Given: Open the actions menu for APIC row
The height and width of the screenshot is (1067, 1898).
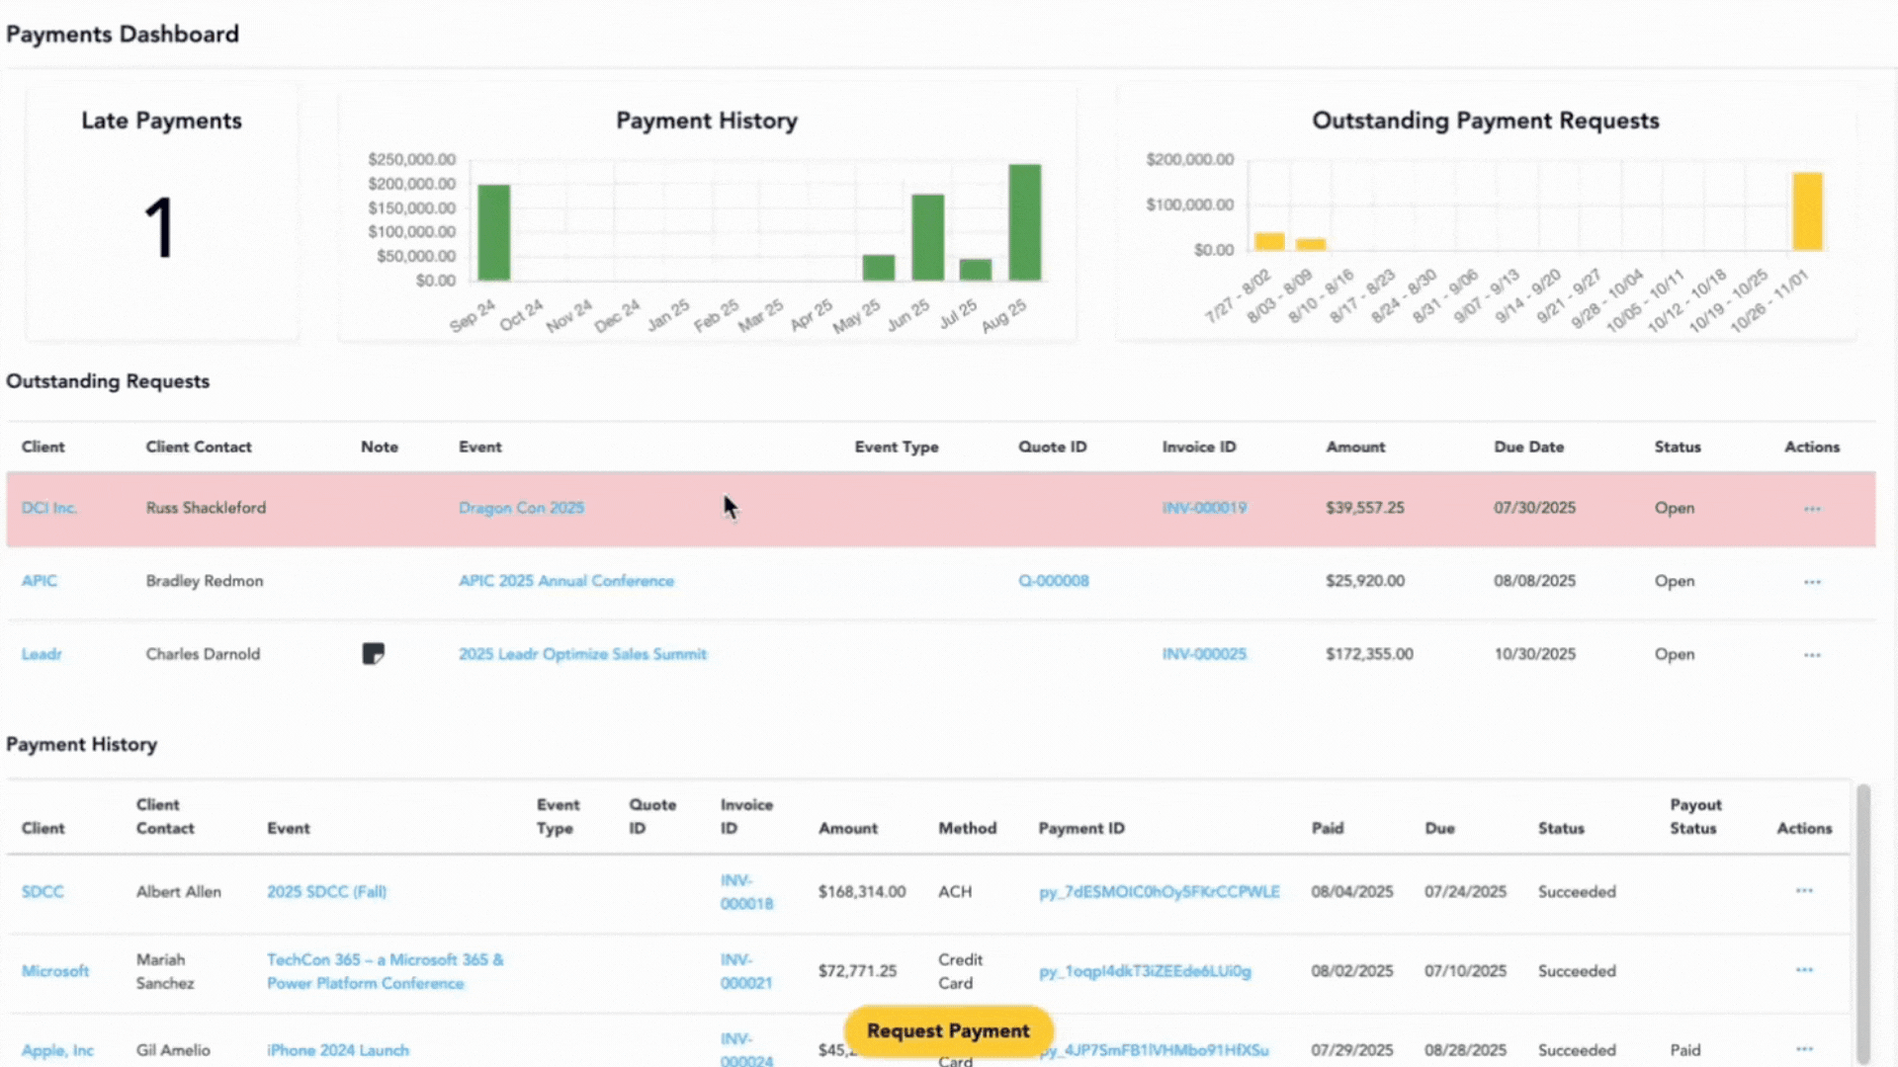Looking at the screenshot, I should 1811,581.
